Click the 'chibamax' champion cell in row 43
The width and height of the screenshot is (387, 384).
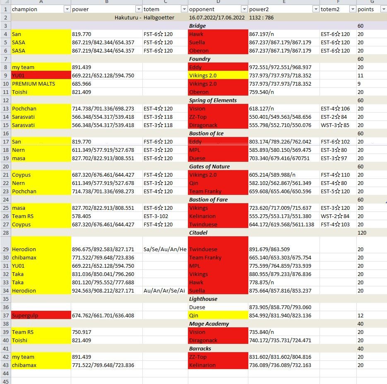[41, 365]
